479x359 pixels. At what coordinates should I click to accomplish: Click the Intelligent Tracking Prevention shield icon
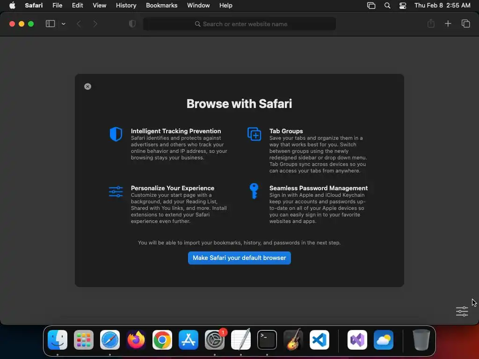tap(116, 134)
